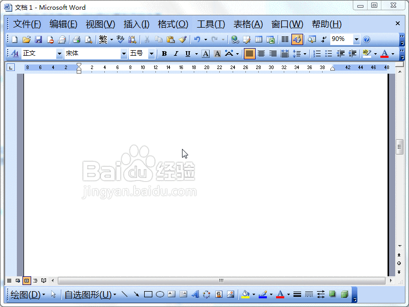Align text to the right
Screen dimensions: 409x307
273,54
